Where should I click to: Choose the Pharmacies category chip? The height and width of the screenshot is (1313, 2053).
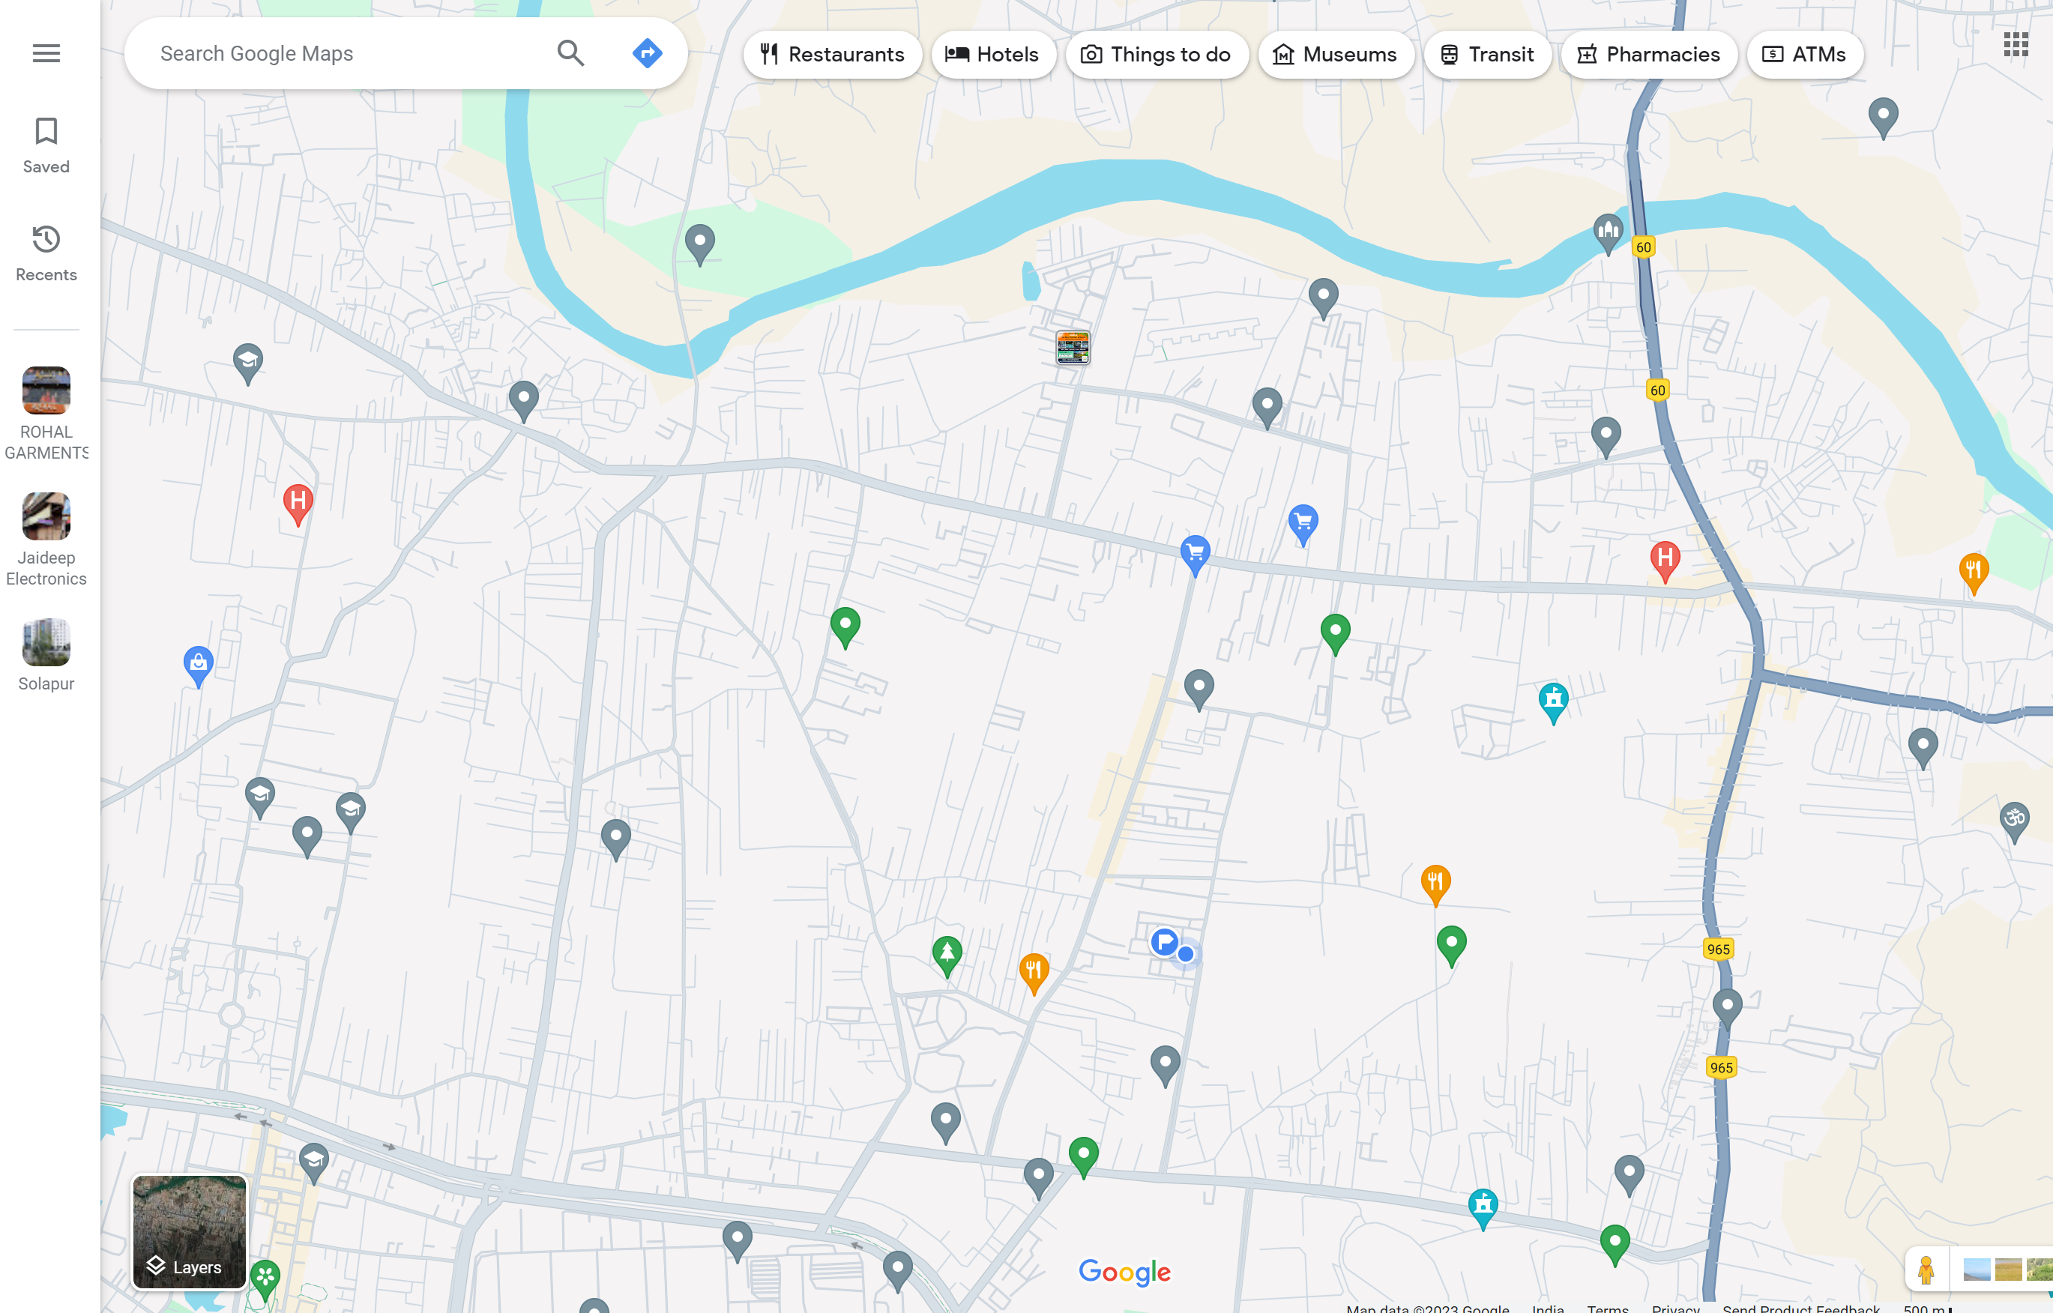pyautogui.click(x=1649, y=55)
